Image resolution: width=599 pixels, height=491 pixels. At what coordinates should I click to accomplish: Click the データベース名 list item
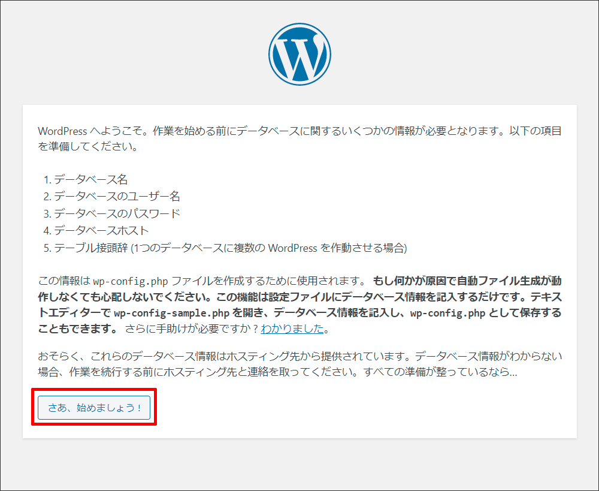90,179
